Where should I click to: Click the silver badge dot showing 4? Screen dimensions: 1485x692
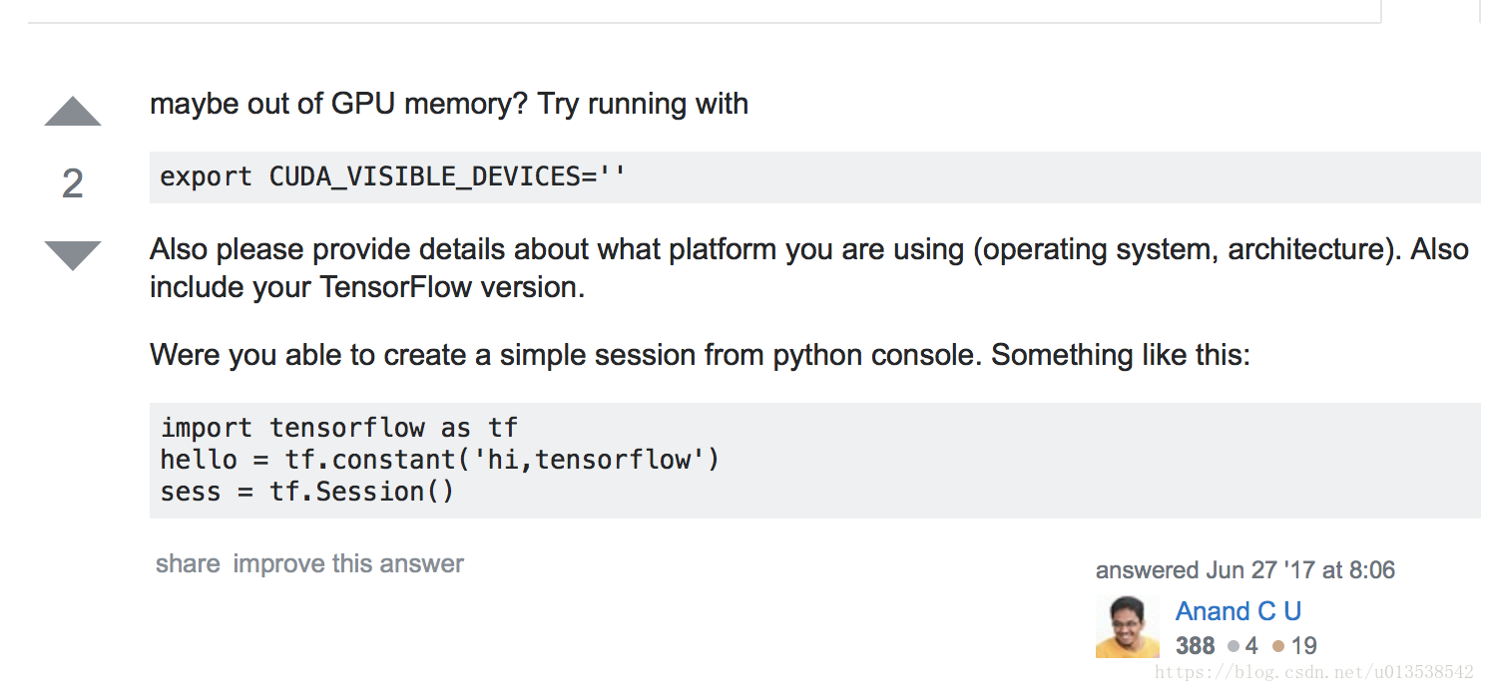(1234, 646)
